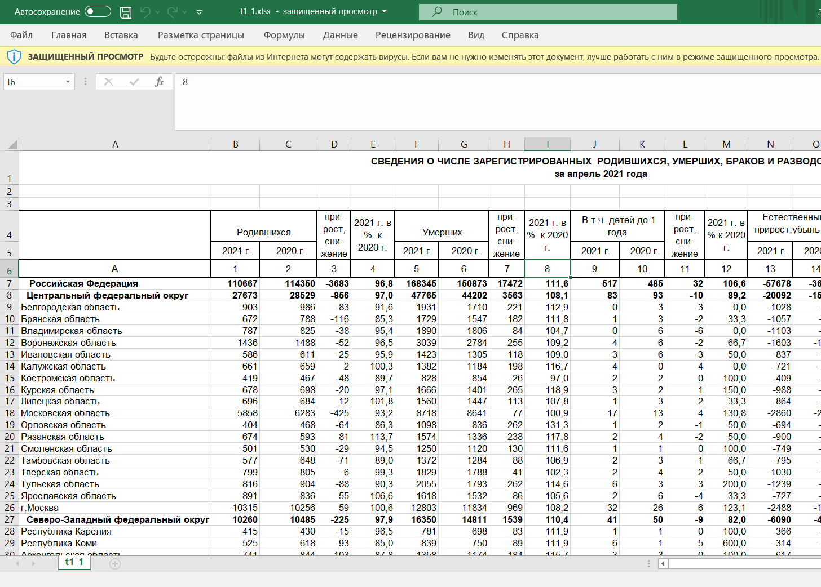Viewport: 821px width, 587px height.
Task: Select row 7 header
Action: click(x=9, y=283)
